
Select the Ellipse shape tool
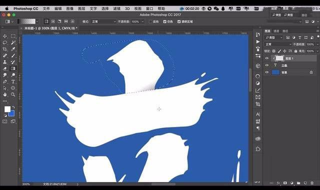point(13,88)
